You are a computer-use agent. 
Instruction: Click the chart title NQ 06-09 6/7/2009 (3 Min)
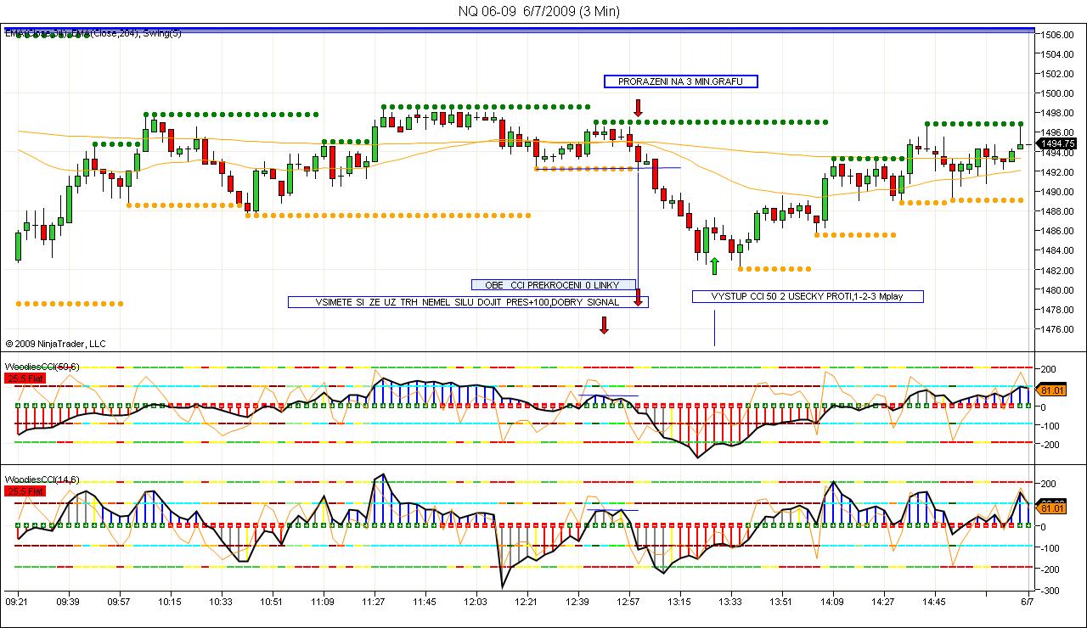tap(538, 11)
